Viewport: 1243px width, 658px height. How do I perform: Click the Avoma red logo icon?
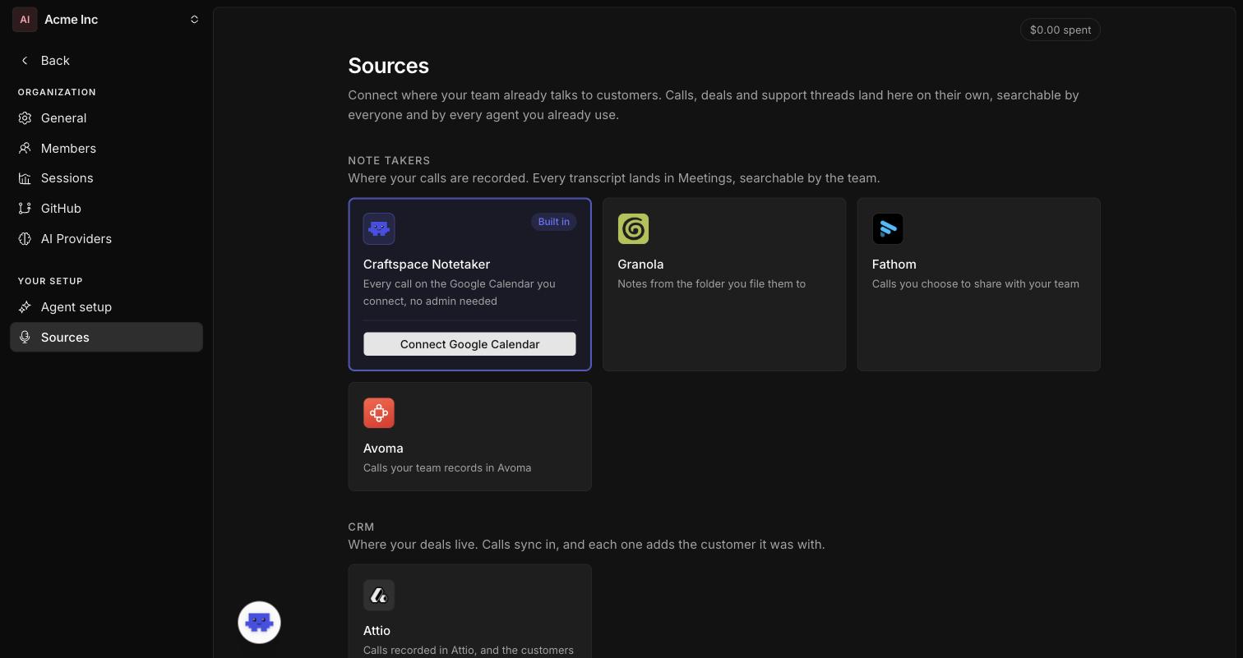[379, 413]
